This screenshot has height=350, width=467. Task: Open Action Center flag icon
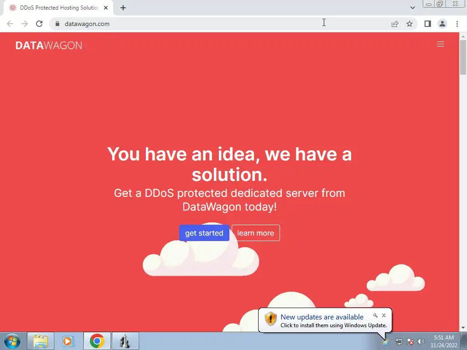tap(410, 341)
